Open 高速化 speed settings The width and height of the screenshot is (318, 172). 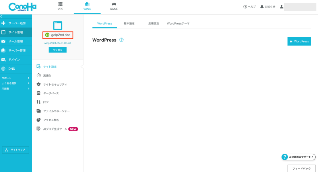coord(47,75)
